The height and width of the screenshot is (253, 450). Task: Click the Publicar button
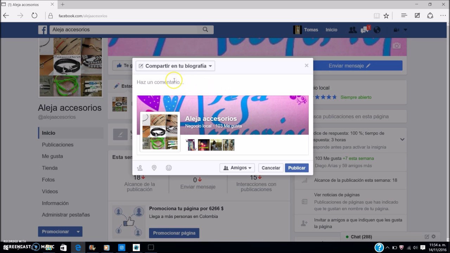(296, 168)
